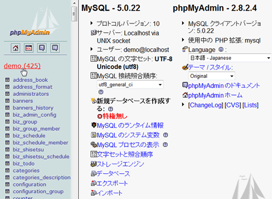Viewport: 272px width, 199px height.
Task: Click the SQL documentation icon in sidebar
Action: [55, 48]
